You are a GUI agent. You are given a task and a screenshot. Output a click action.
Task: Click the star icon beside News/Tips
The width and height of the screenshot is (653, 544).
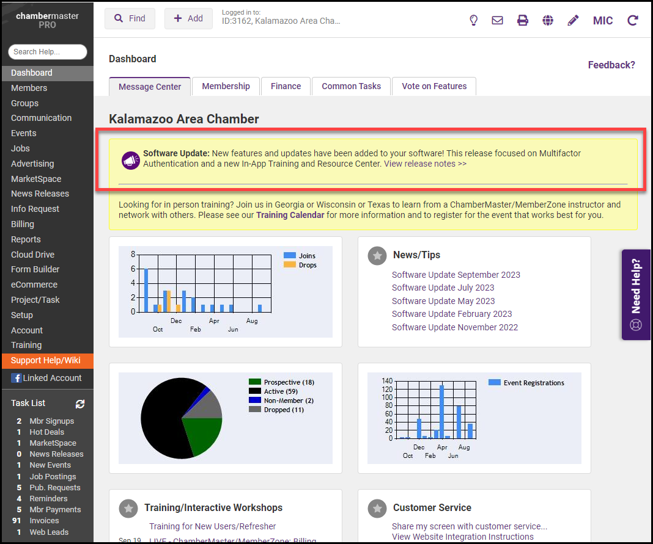tap(377, 255)
